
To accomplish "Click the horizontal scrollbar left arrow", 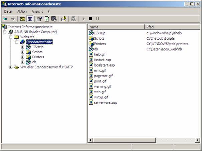I will coord(90,140).
